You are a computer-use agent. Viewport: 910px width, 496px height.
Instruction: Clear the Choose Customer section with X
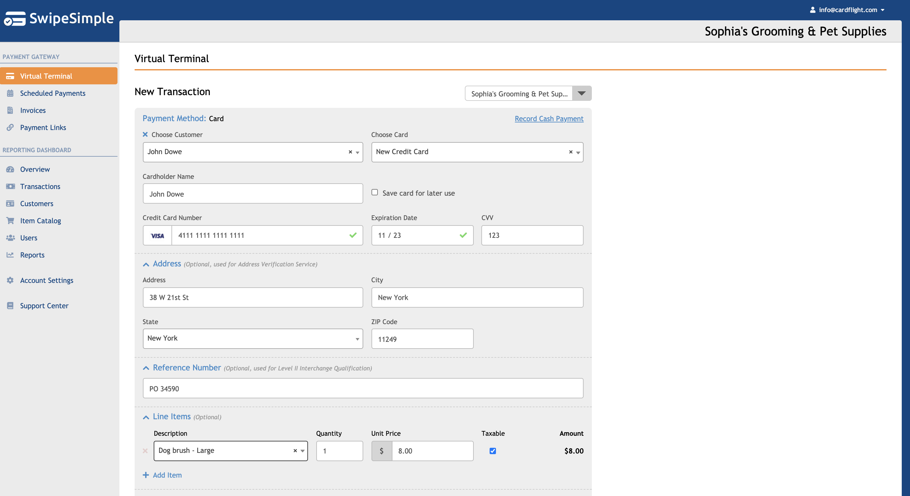(x=145, y=134)
